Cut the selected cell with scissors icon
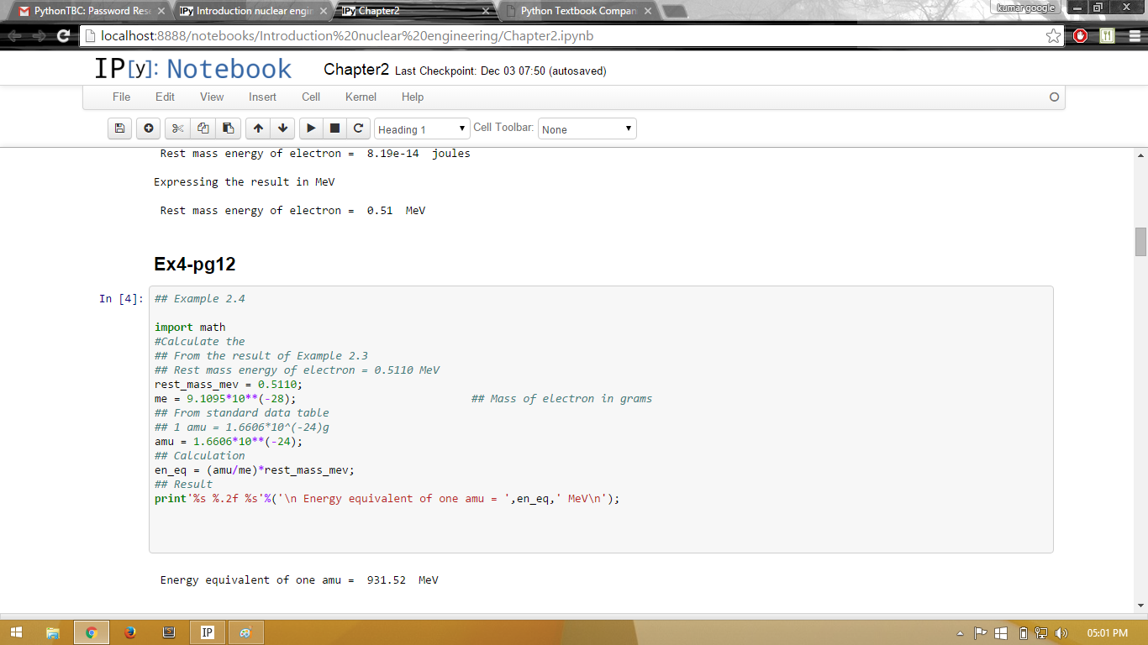The height and width of the screenshot is (645, 1148). pyautogui.click(x=177, y=128)
